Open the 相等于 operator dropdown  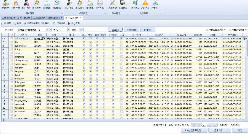(81, 30)
